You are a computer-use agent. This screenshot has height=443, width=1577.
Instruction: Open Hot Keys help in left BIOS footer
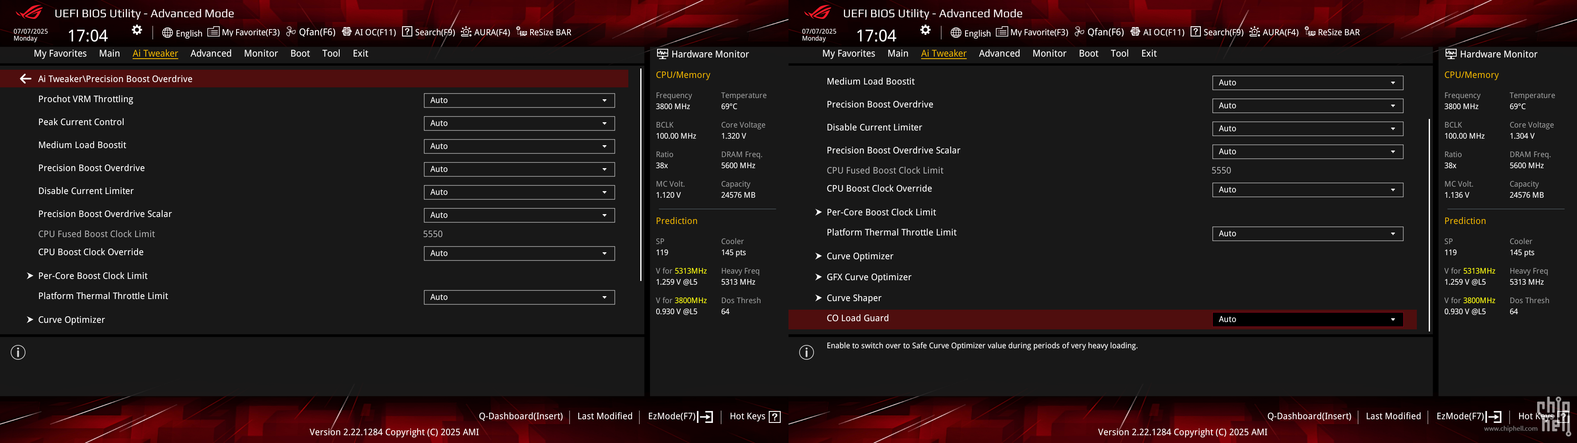tap(755, 416)
